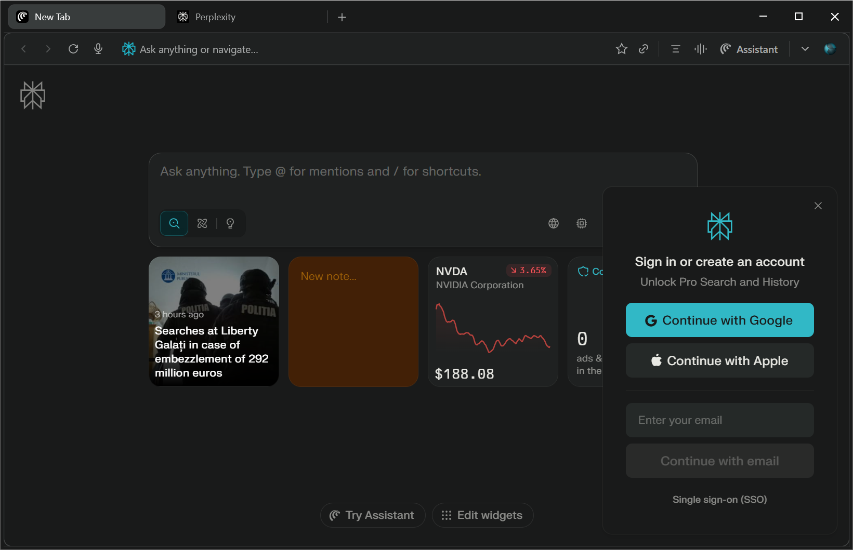Copy link using the chain icon
Image resolution: width=853 pixels, height=550 pixels.
(644, 49)
